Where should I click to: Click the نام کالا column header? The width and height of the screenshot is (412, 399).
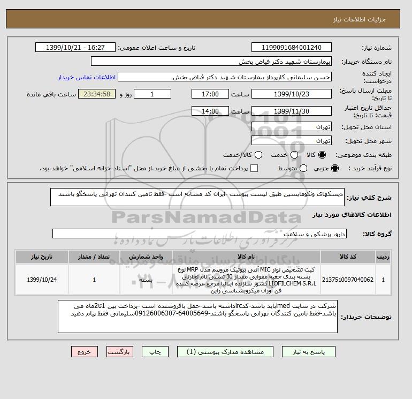click(x=246, y=257)
